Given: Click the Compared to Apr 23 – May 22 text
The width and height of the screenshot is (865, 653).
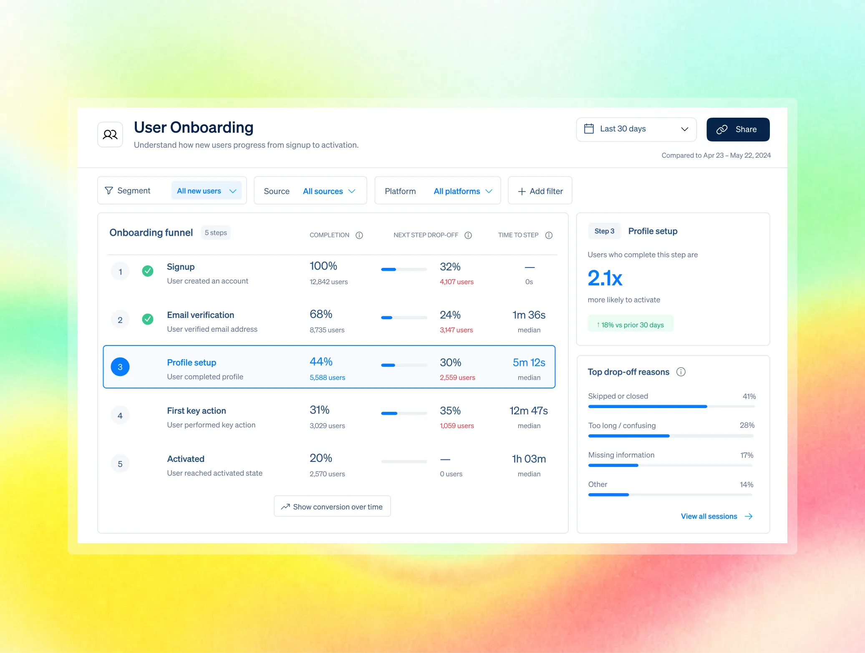Looking at the screenshot, I should click(x=716, y=155).
